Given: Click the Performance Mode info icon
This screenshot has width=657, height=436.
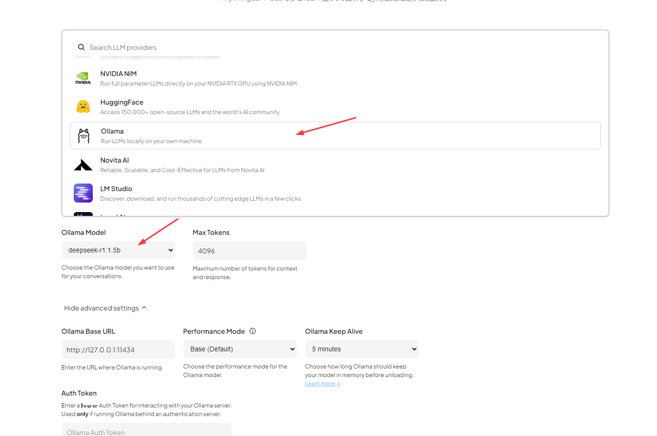Looking at the screenshot, I should (x=253, y=331).
